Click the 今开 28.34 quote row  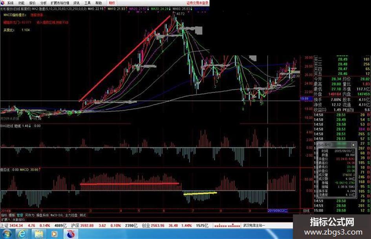coord(328,79)
